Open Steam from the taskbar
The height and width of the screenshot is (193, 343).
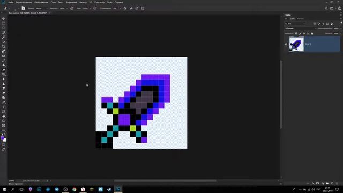pyautogui.click(x=109, y=189)
